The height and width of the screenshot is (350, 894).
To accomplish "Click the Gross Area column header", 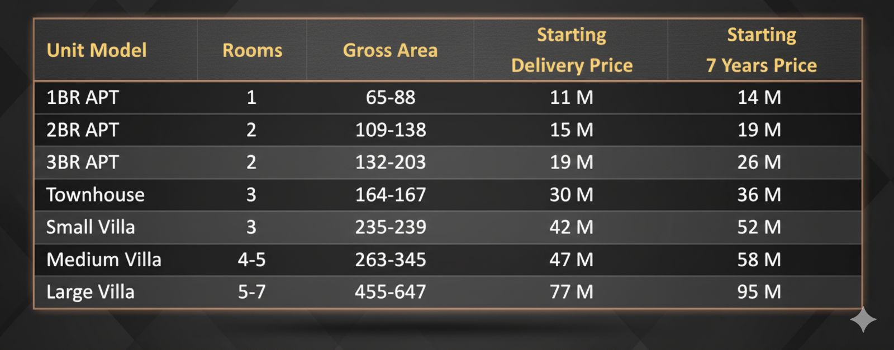I will (390, 50).
